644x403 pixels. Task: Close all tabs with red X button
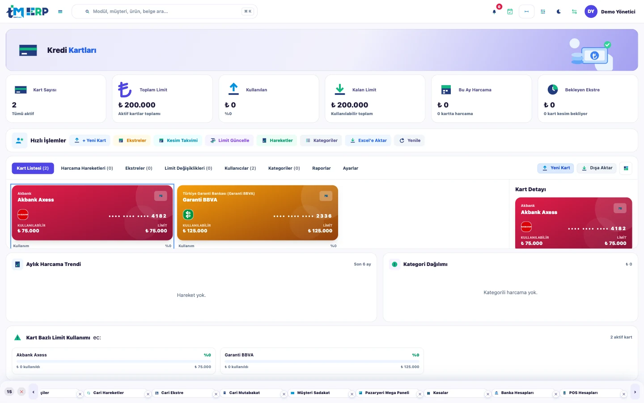[x=21, y=392]
